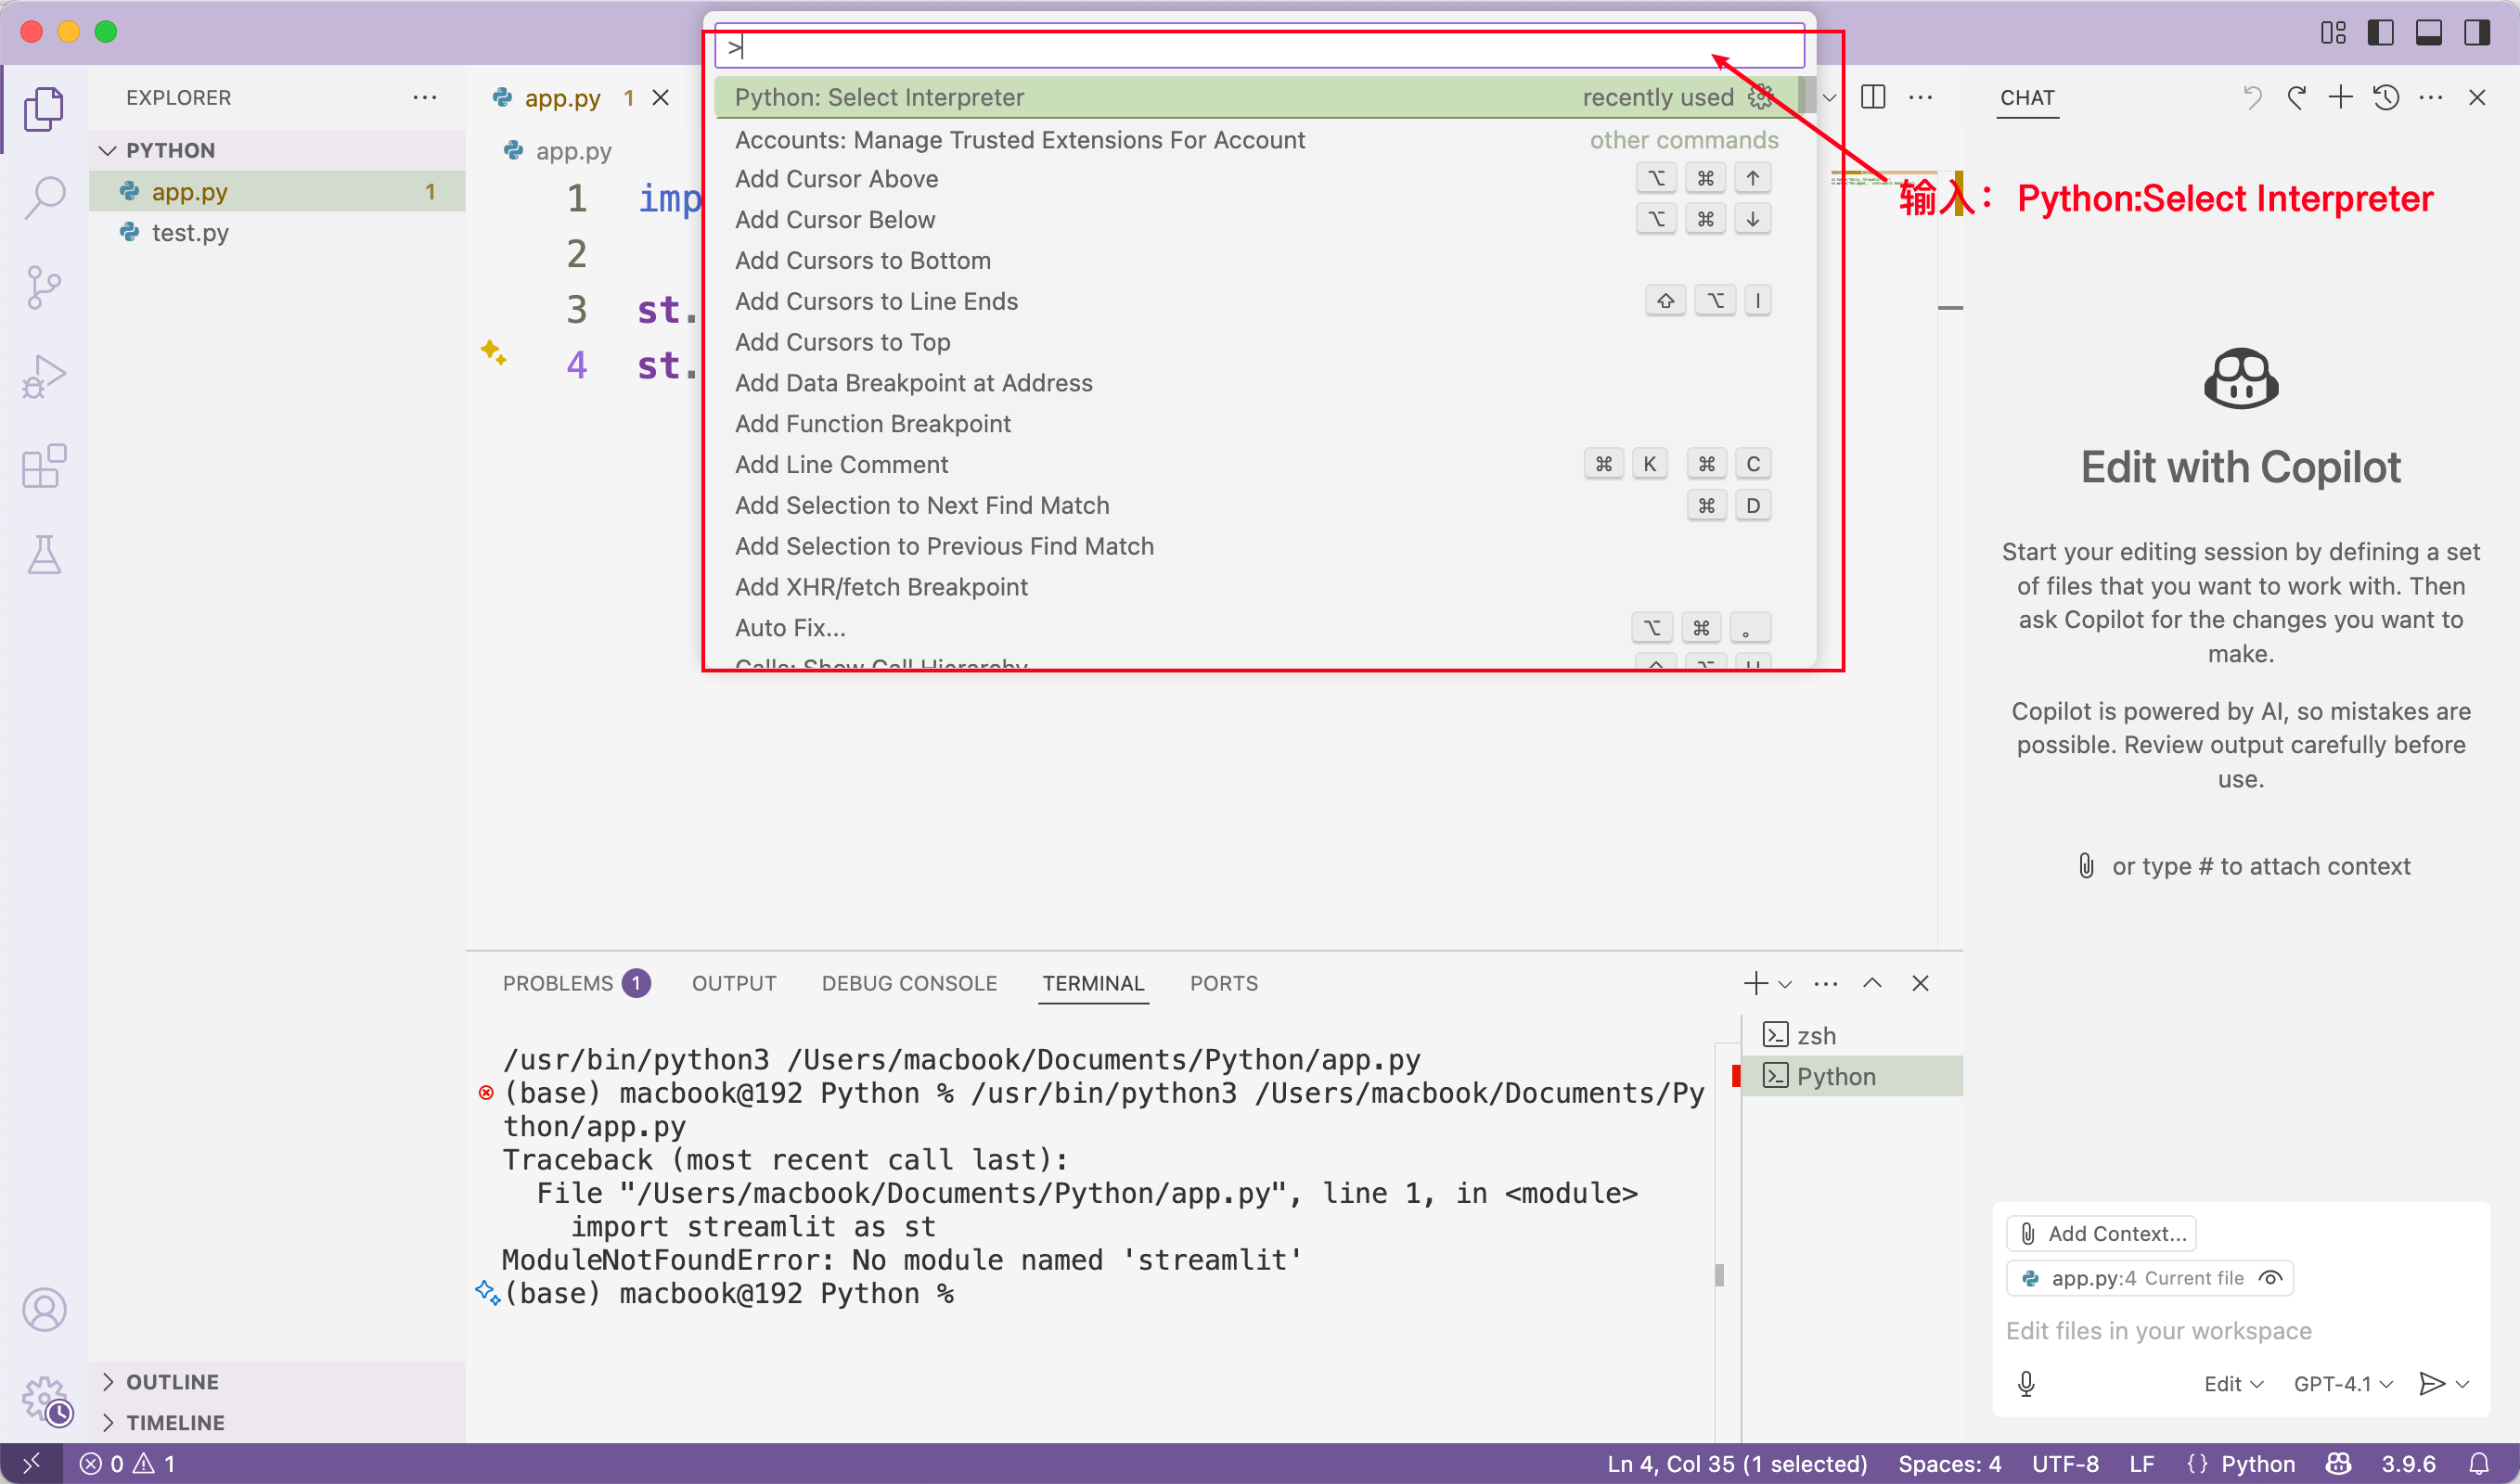The width and height of the screenshot is (2520, 1484).
Task: Open the Search view in the activity bar
Action: [x=44, y=197]
